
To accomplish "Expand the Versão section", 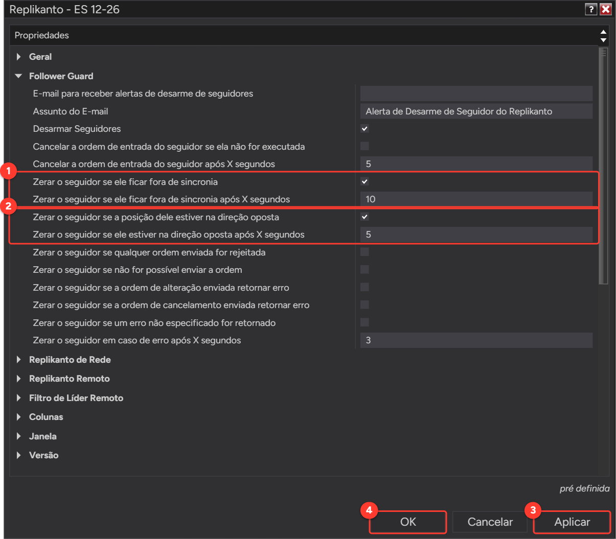I will coord(19,455).
